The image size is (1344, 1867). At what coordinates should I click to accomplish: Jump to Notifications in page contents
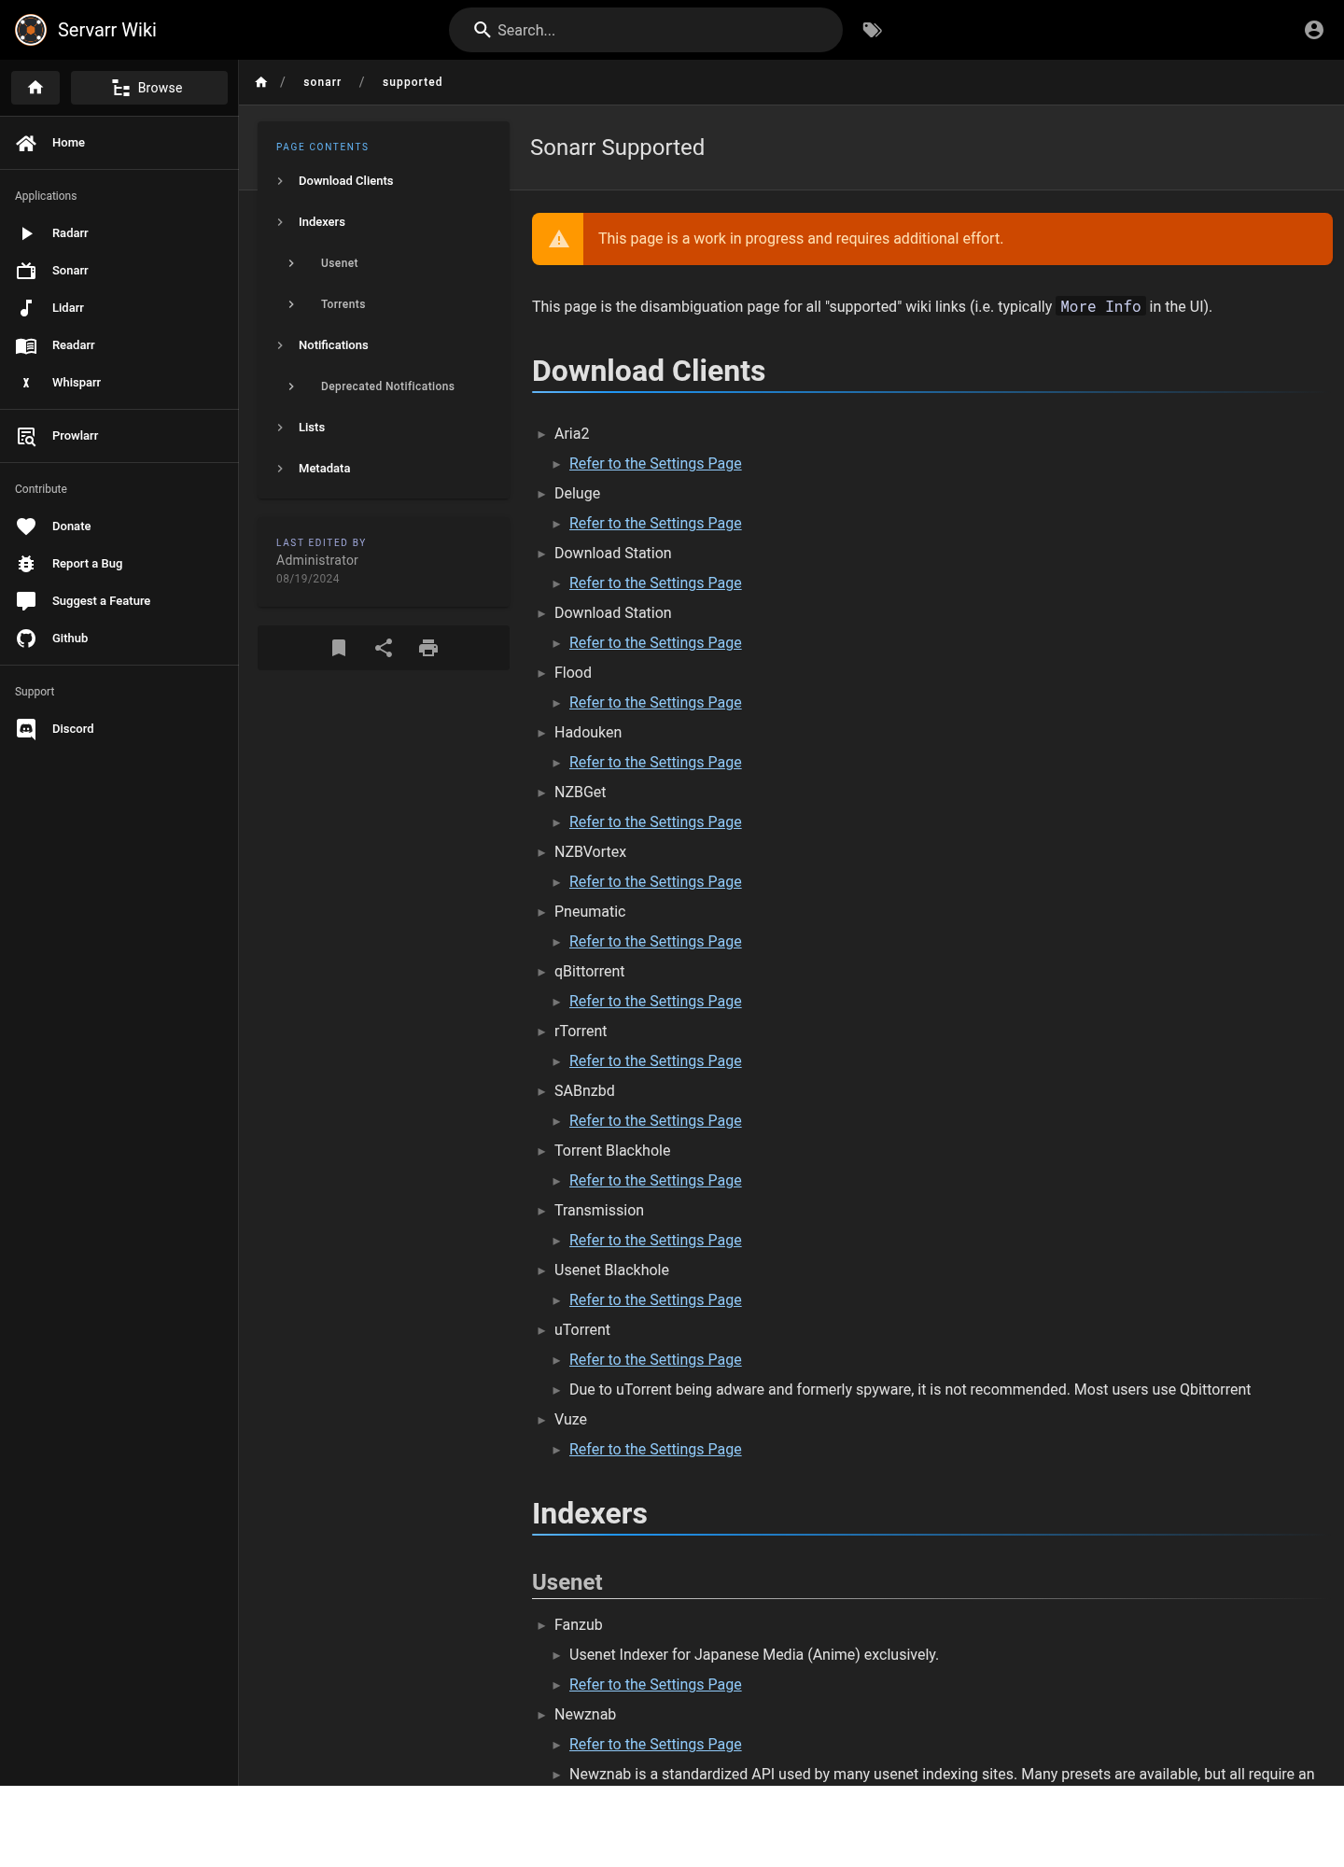[x=333, y=345]
